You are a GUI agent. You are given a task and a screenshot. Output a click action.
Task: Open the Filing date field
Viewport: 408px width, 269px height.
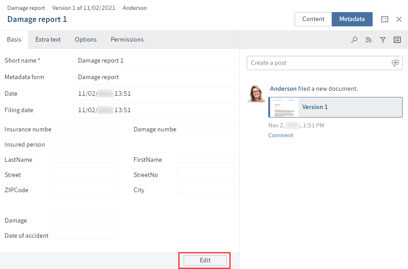click(x=155, y=110)
